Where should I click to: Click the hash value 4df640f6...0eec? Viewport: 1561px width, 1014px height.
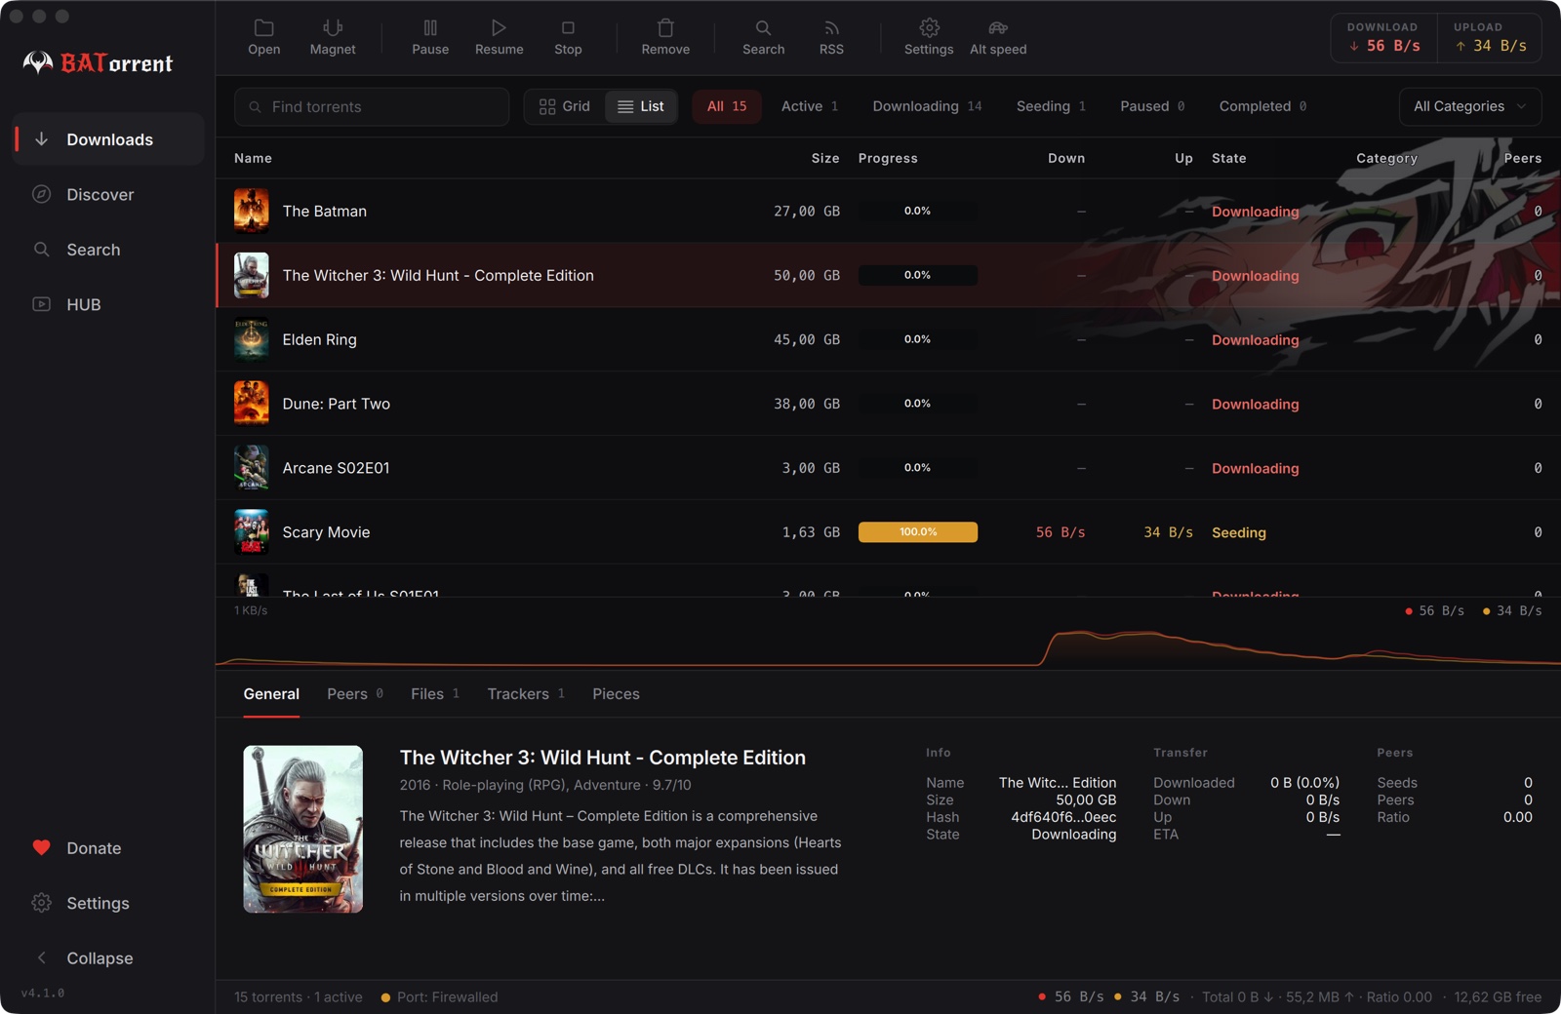[1063, 817]
